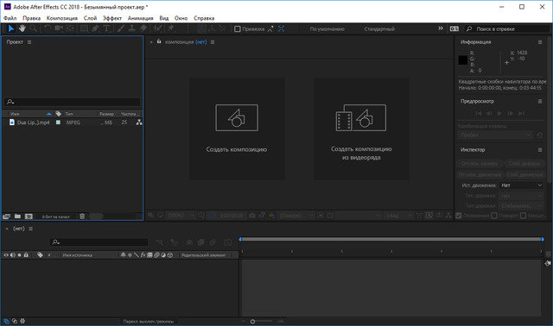Screen dimensions: 553x326
Task: Click 8 бит на канал color depth button
Action: click(55, 216)
